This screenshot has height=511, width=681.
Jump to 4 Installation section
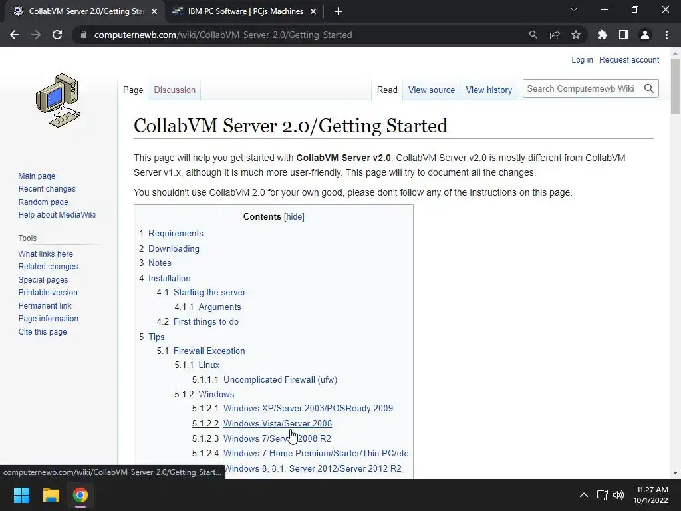[165, 278]
